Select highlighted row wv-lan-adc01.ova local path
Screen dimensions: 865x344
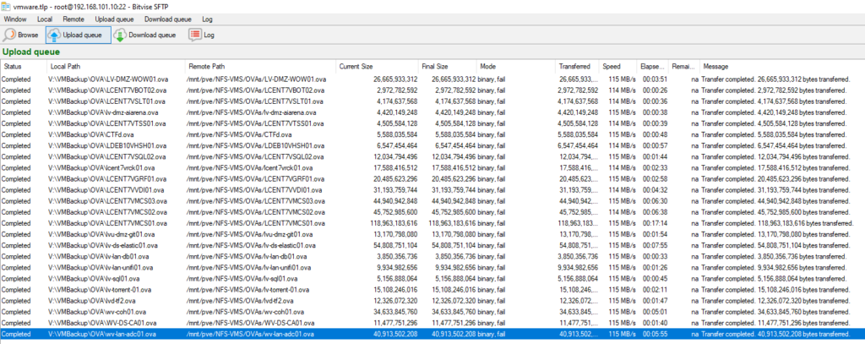tap(101, 334)
